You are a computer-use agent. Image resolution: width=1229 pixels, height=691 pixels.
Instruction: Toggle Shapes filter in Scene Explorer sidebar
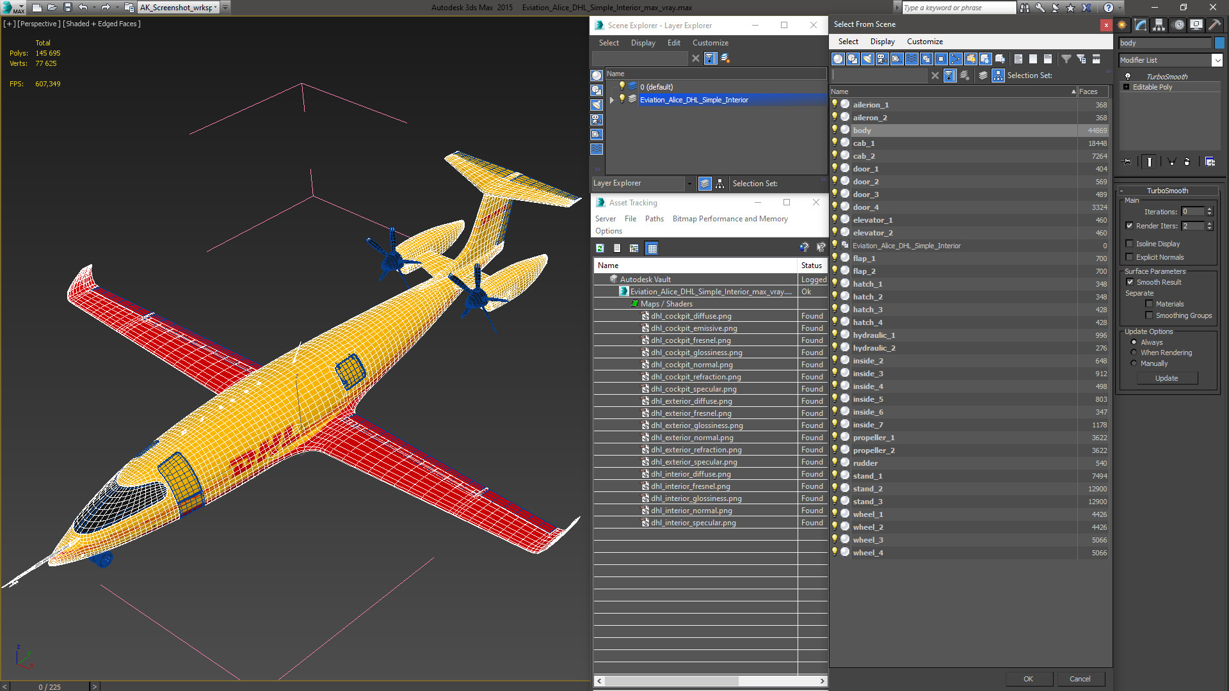597,90
